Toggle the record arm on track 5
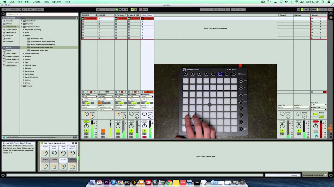The height and width of the screenshot is (187, 334). point(144,137)
